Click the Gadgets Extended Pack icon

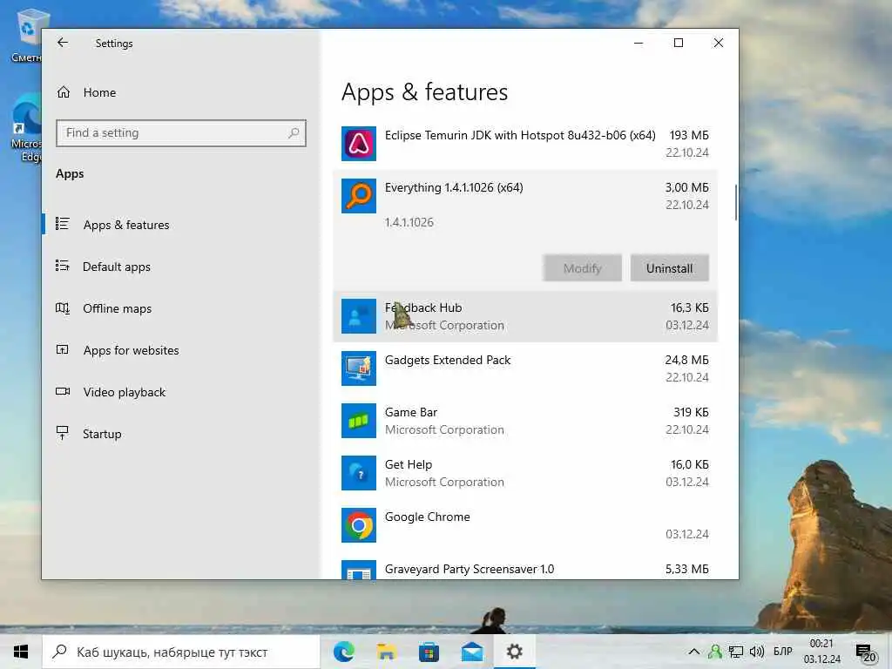pyautogui.click(x=358, y=368)
